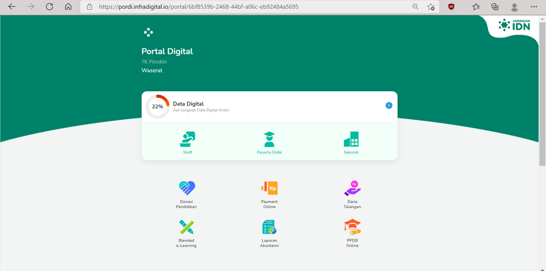Go back with browser back arrow

[x=12, y=7]
